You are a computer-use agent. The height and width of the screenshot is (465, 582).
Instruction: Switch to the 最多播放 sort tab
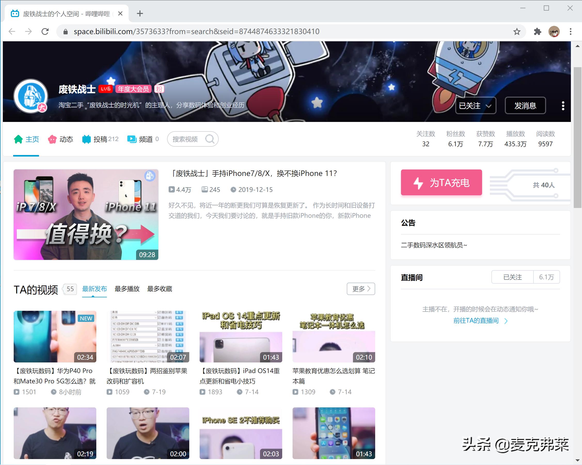click(127, 289)
